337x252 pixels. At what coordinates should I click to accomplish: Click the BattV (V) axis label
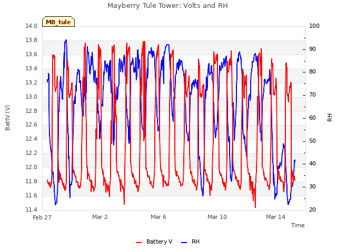tap(7, 118)
